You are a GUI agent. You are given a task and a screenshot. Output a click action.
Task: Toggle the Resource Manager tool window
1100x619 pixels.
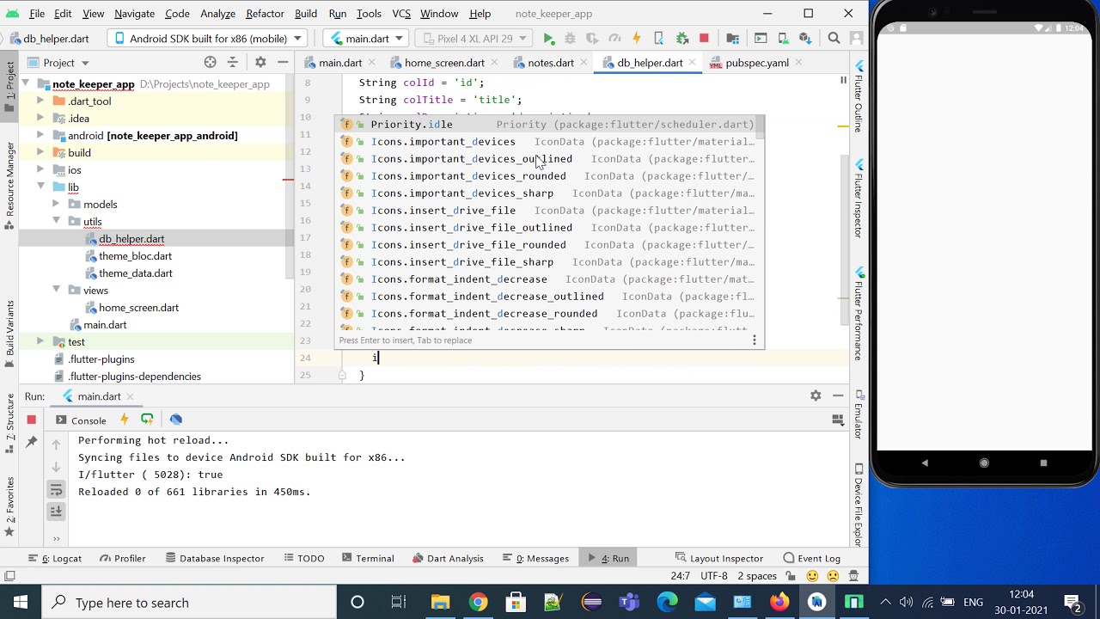click(9, 187)
